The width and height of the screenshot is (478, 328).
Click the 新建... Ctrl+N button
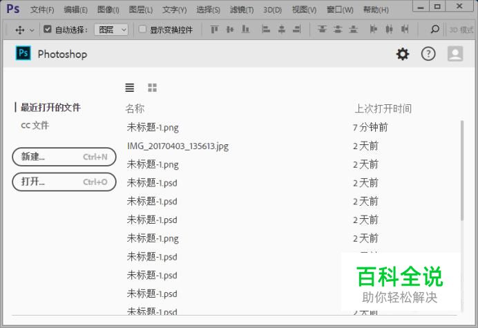[64, 157]
